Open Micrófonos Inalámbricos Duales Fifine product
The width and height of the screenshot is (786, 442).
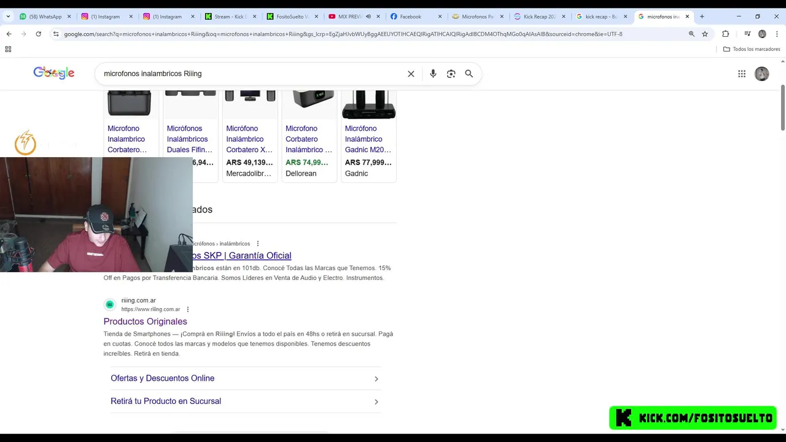point(190,139)
